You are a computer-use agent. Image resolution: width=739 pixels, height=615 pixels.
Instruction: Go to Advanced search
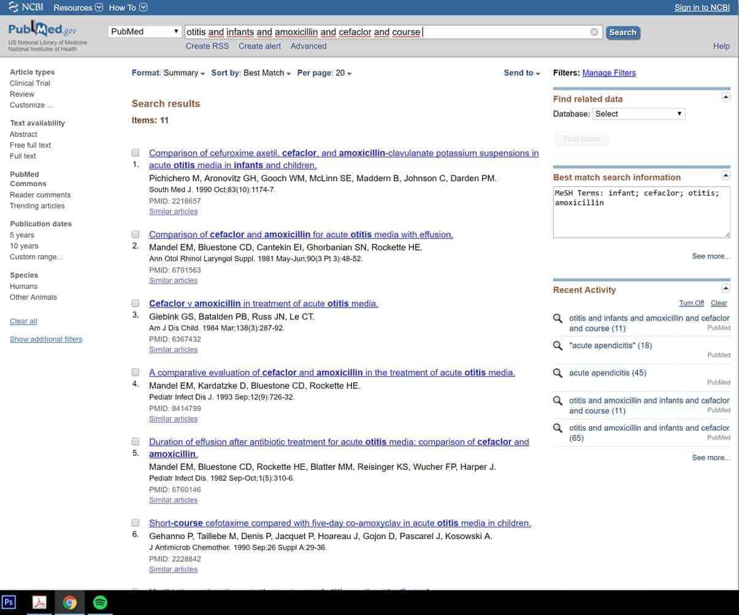pos(308,46)
